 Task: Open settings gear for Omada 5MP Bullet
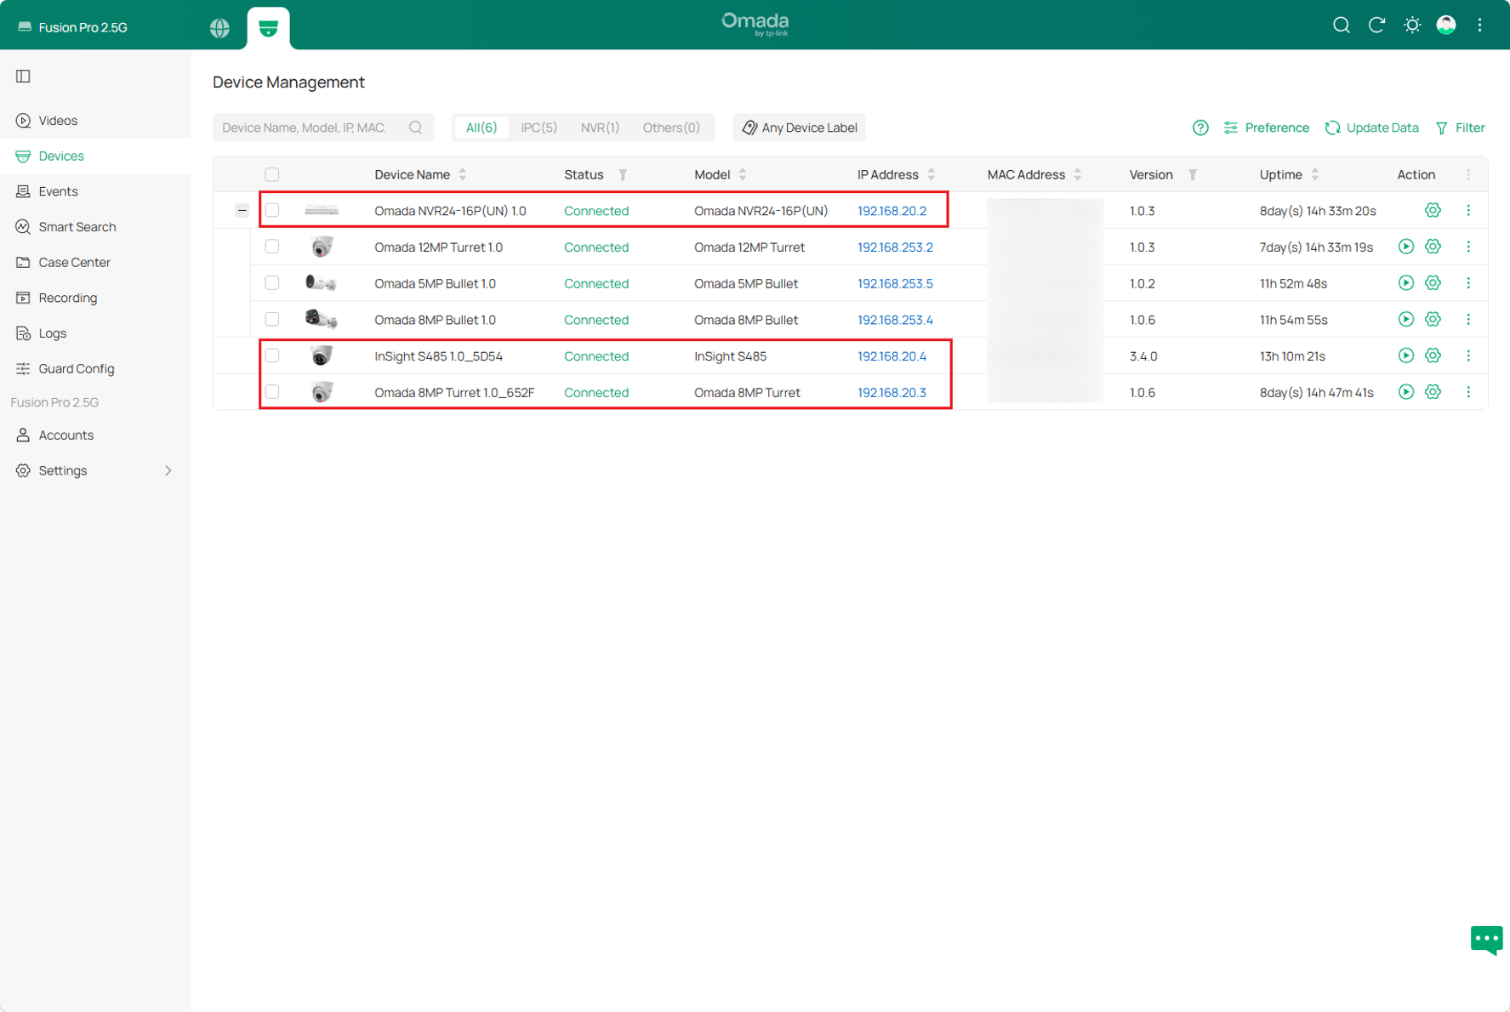pos(1433,283)
